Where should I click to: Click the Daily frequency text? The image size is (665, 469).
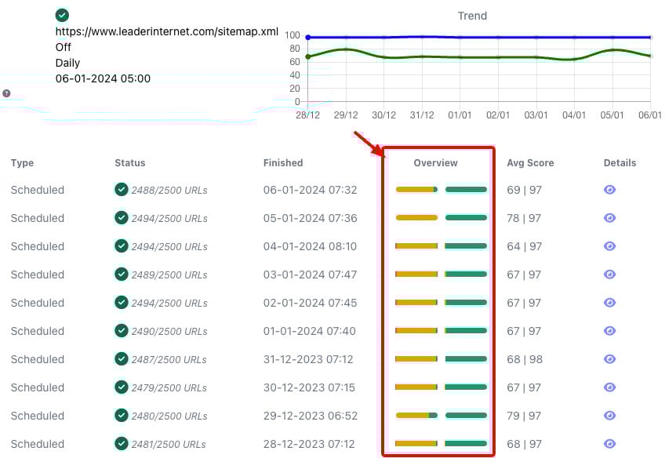pos(67,64)
